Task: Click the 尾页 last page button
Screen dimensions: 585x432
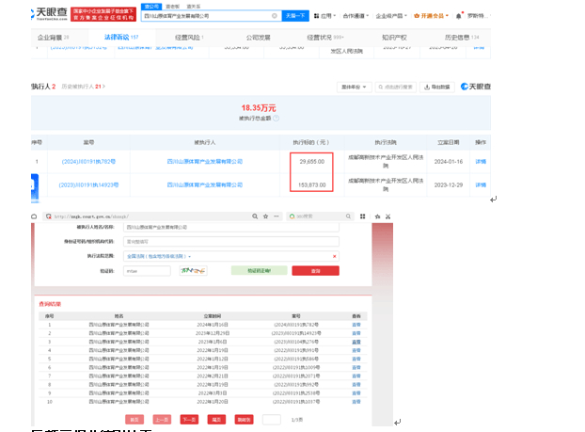Action: click(x=216, y=420)
